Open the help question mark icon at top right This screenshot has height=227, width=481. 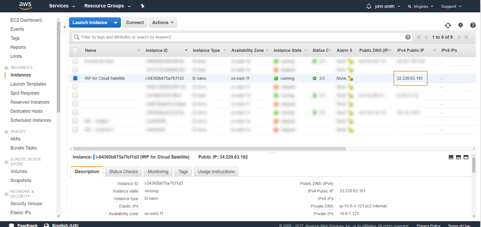click(473, 25)
